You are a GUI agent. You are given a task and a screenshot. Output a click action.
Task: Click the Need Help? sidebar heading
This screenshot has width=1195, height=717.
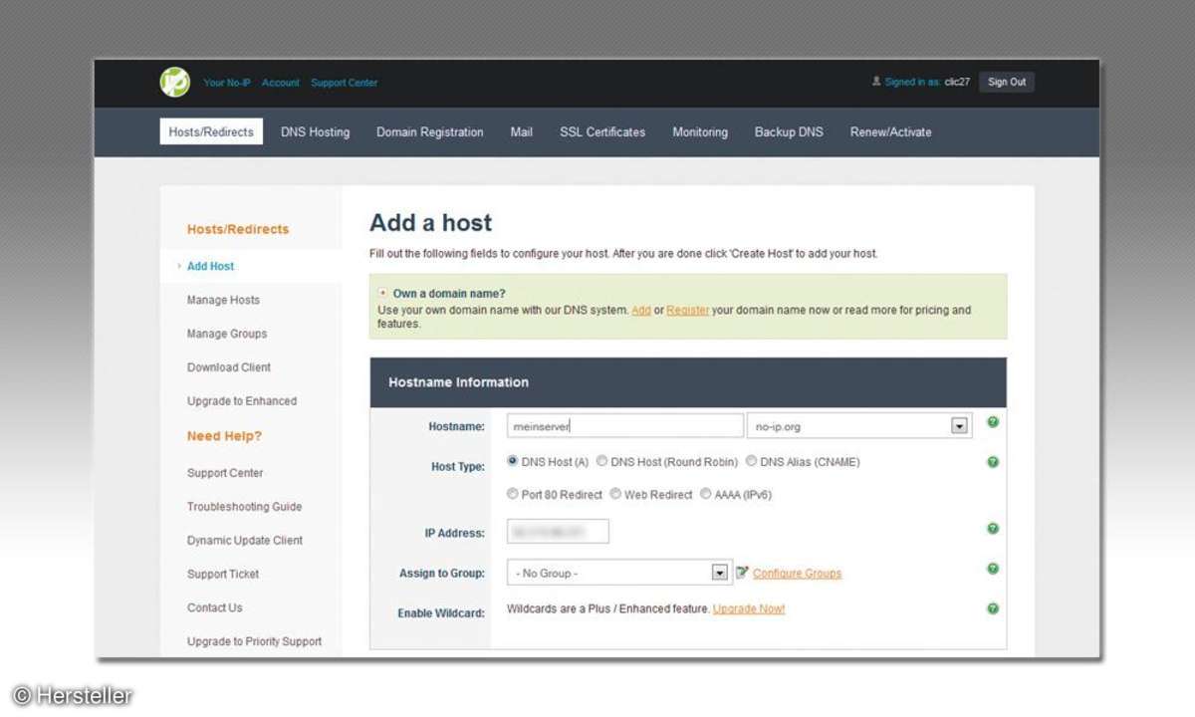point(224,436)
